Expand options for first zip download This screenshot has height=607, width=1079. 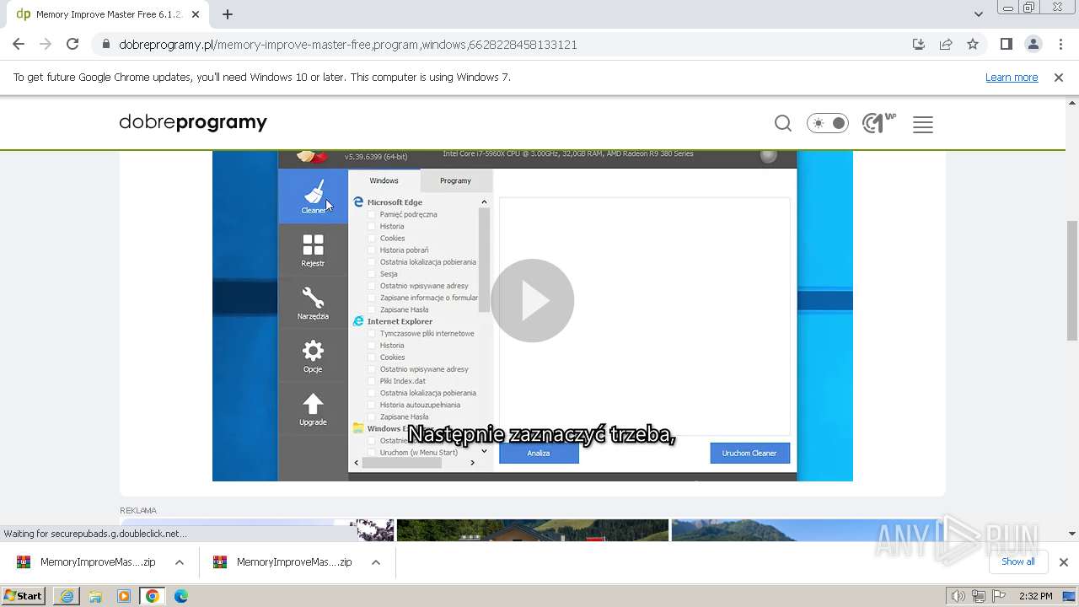(x=180, y=562)
